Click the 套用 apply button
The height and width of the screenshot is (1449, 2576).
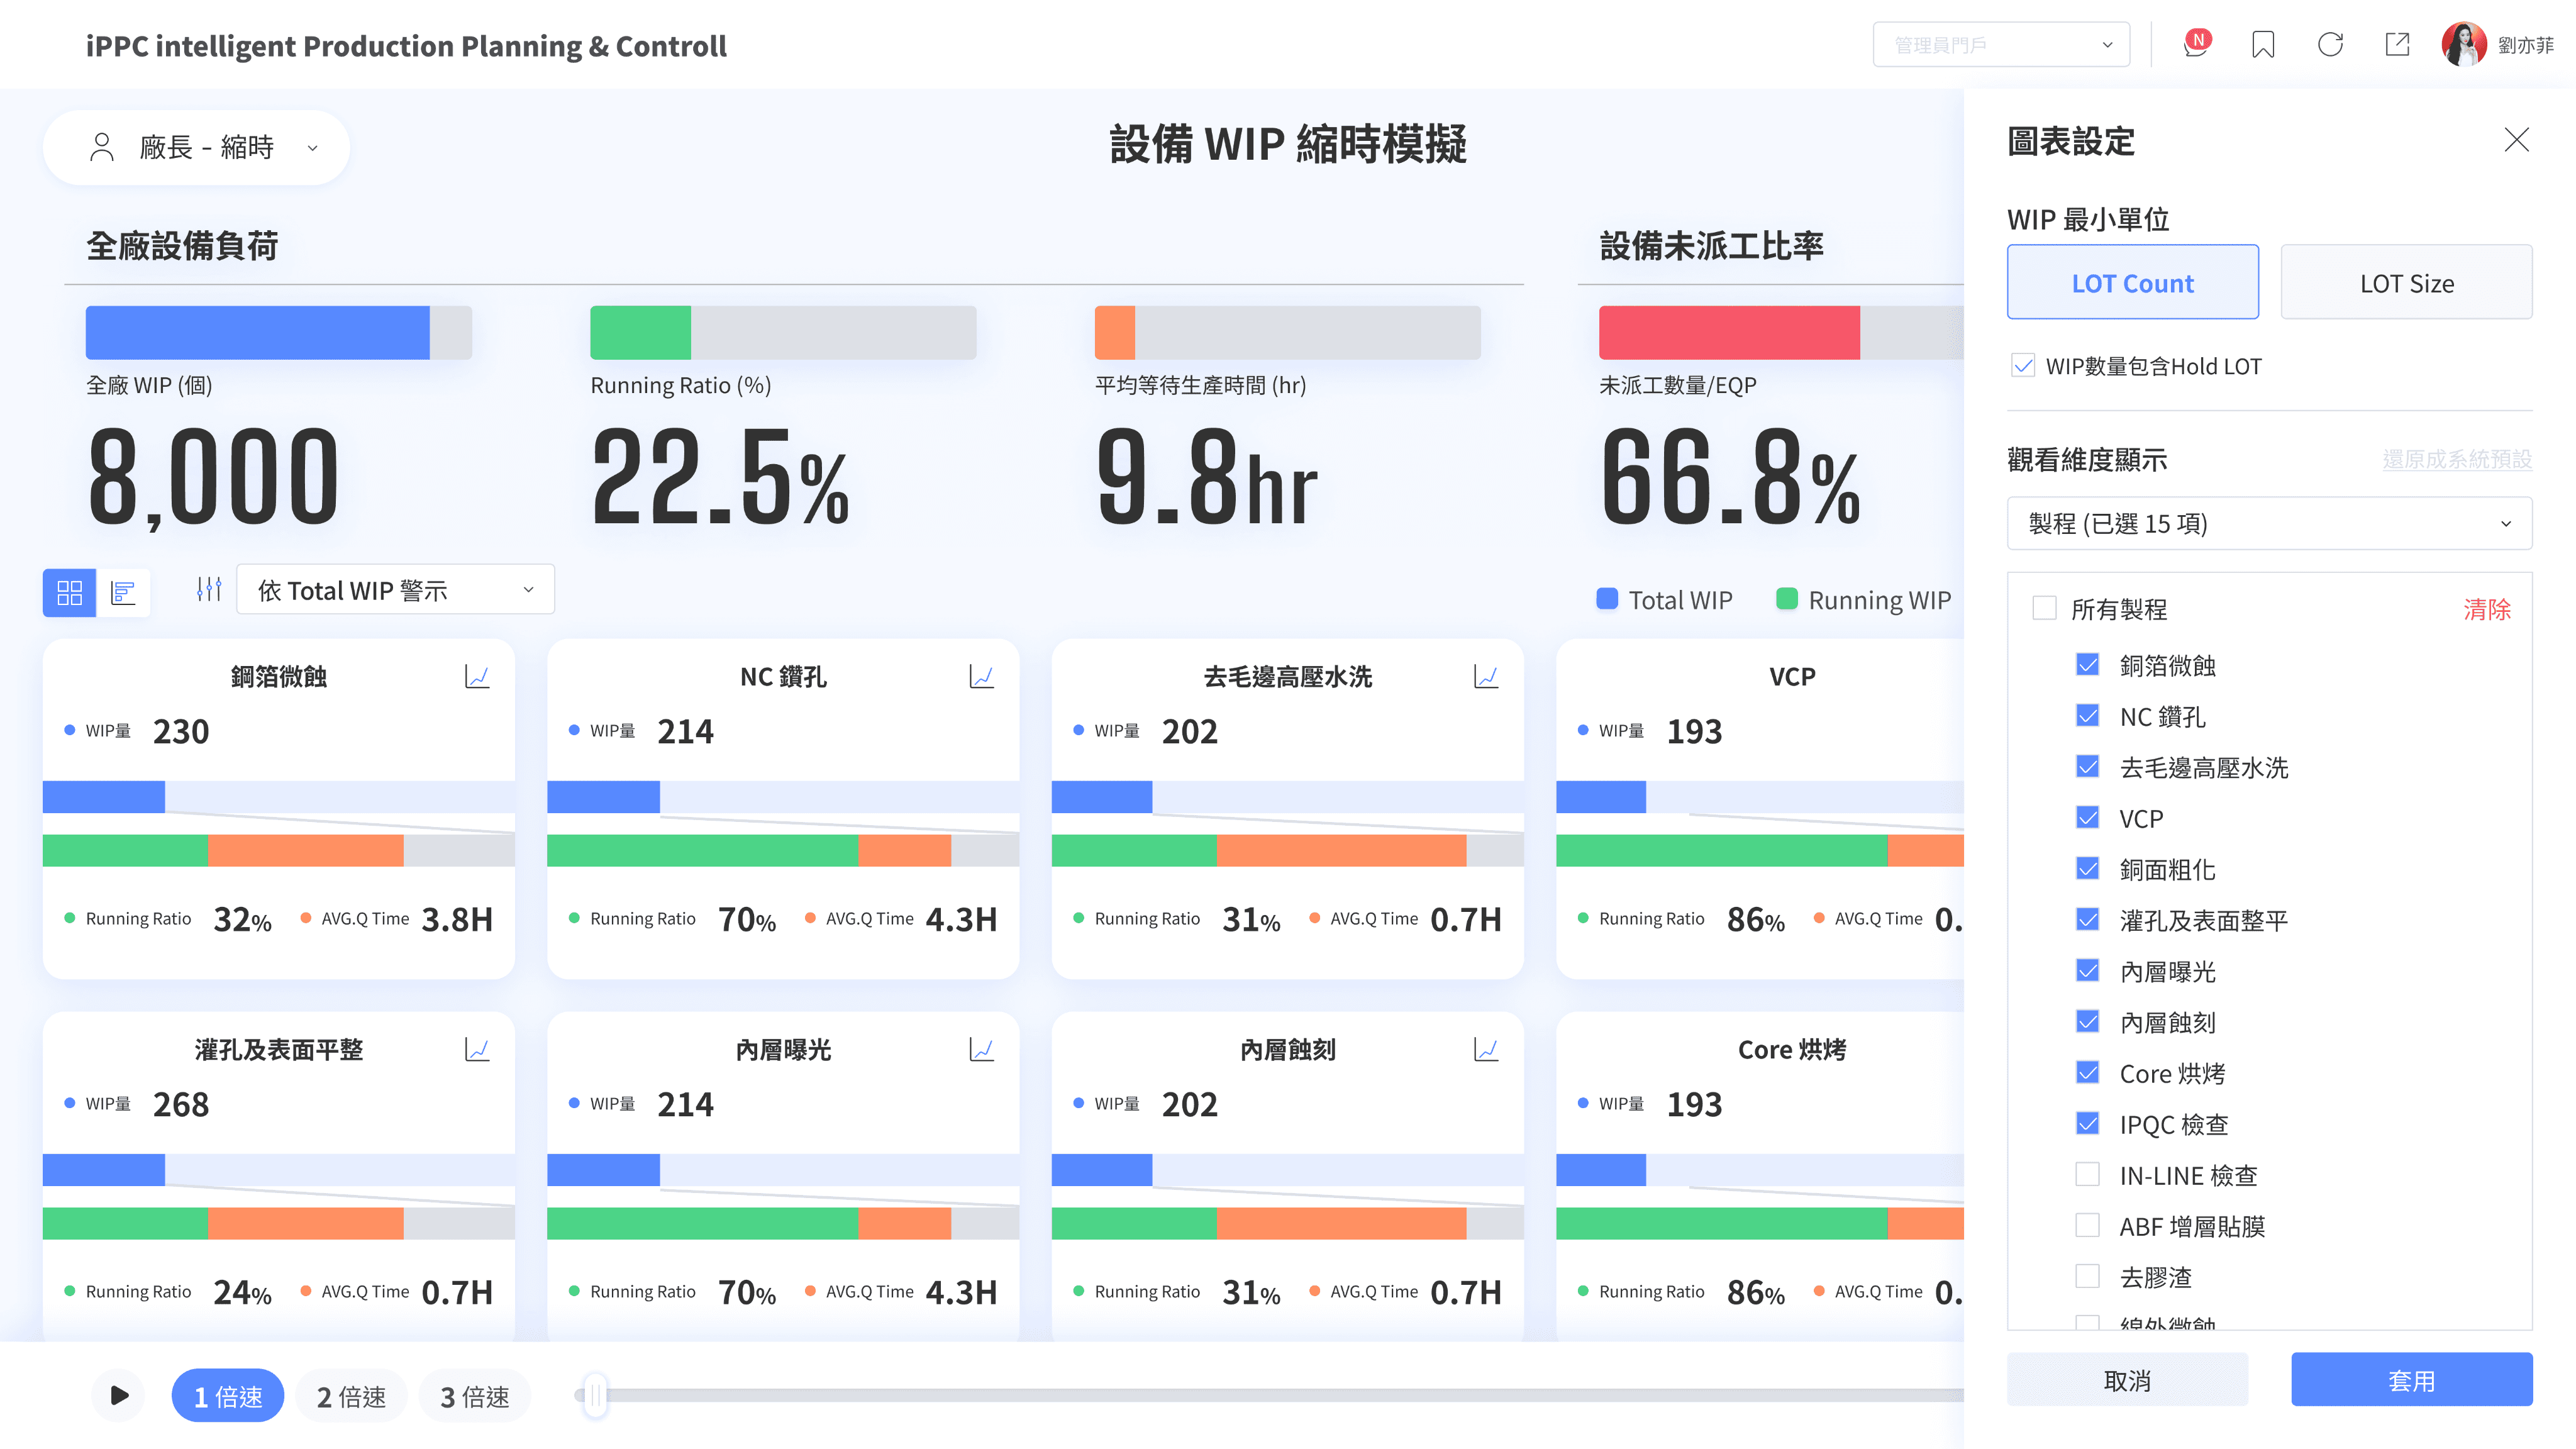(2411, 1380)
